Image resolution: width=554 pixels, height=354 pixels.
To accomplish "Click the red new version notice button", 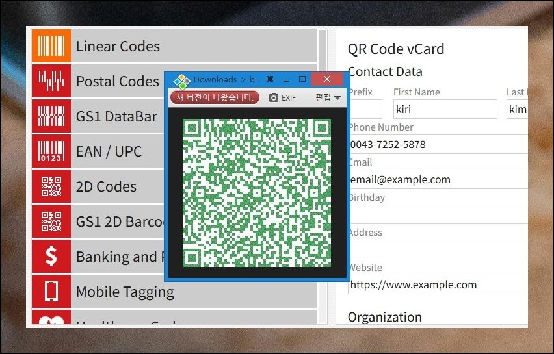I will pyautogui.click(x=215, y=97).
